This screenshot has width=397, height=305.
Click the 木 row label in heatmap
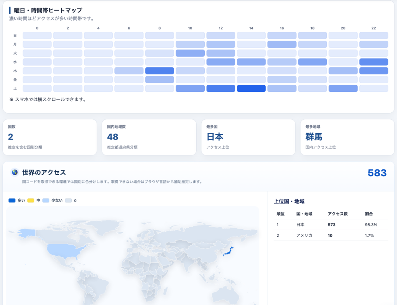[x=15, y=71]
